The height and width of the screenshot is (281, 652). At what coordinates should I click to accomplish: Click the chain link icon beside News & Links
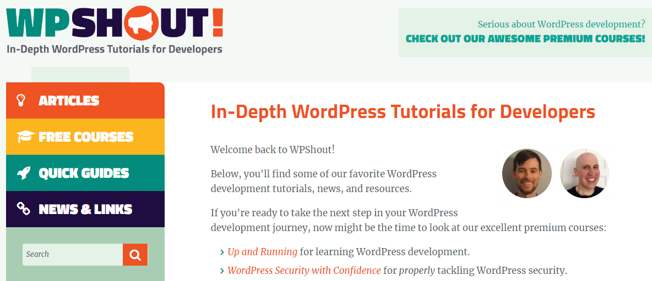tap(24, 209)
